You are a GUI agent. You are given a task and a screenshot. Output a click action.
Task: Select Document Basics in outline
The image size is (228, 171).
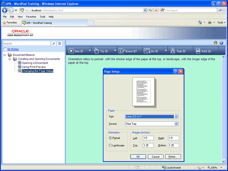point(24,55)
